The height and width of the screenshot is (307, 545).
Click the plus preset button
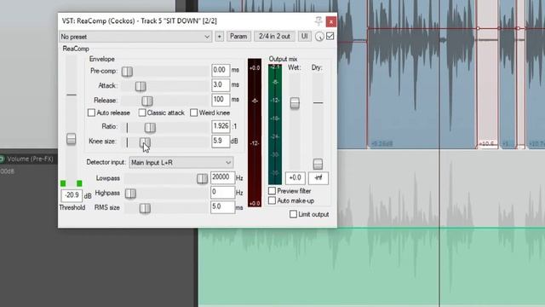(220, 37)
